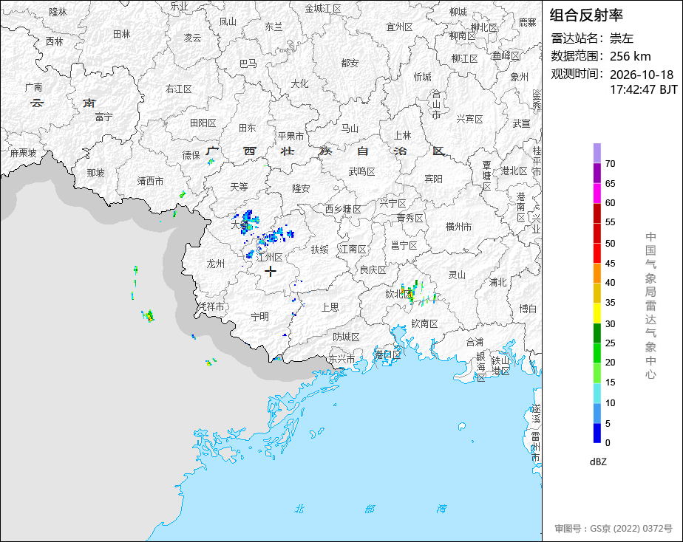
Task: Click the orange echo cell in Vietnam area
Action: (x=148, y=316)
